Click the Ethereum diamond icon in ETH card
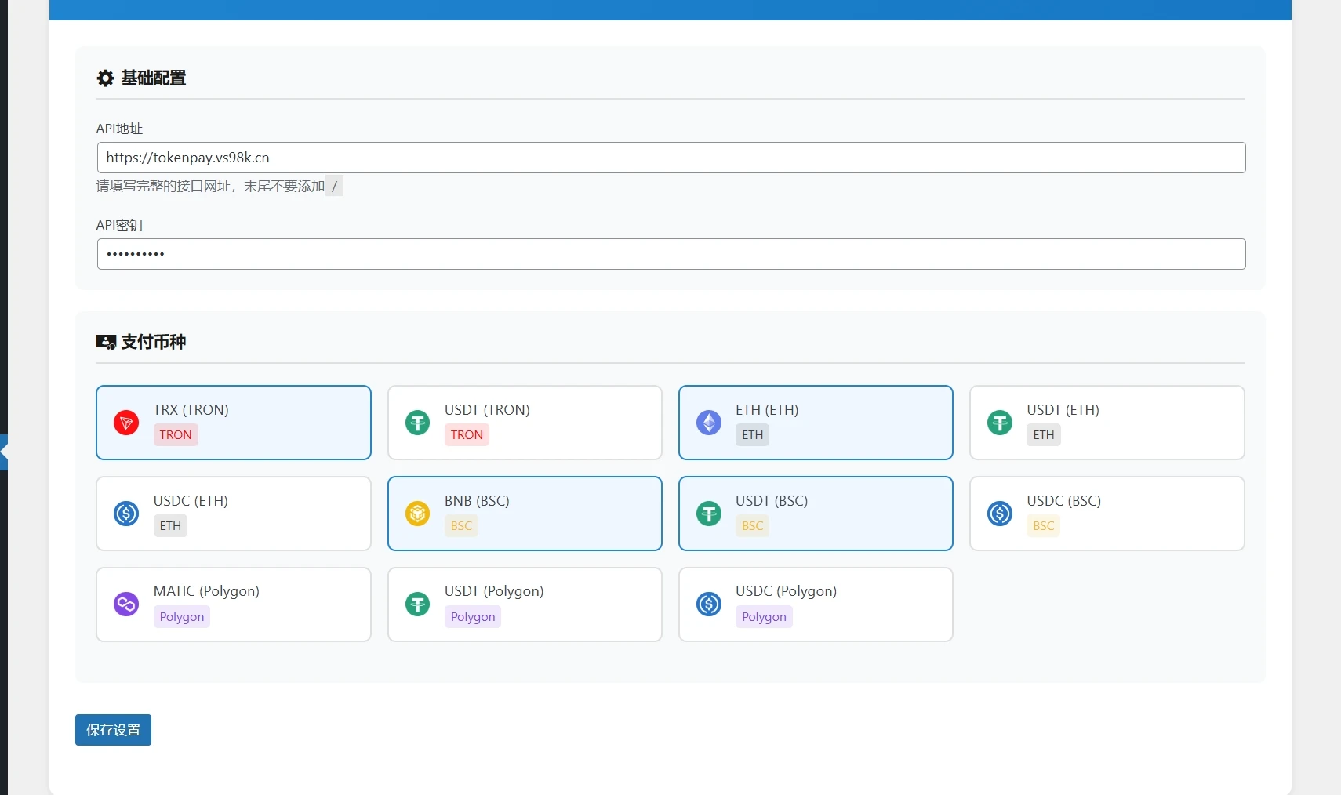The width and height of the screenshot is (1341, 795). click(x=709, y=423)
